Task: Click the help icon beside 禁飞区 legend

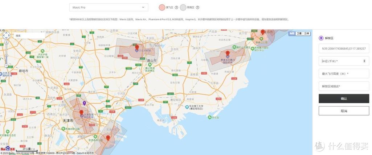Action: pyautogui.click(x=176, y=7)
